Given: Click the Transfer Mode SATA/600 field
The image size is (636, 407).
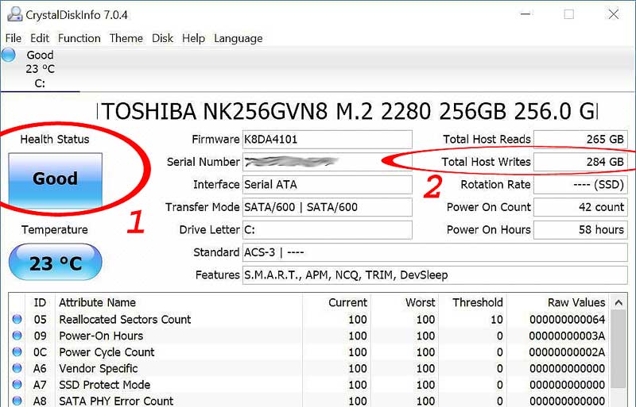Looking at the screenshot, I should pyautogui.click(x=327, y=207).
